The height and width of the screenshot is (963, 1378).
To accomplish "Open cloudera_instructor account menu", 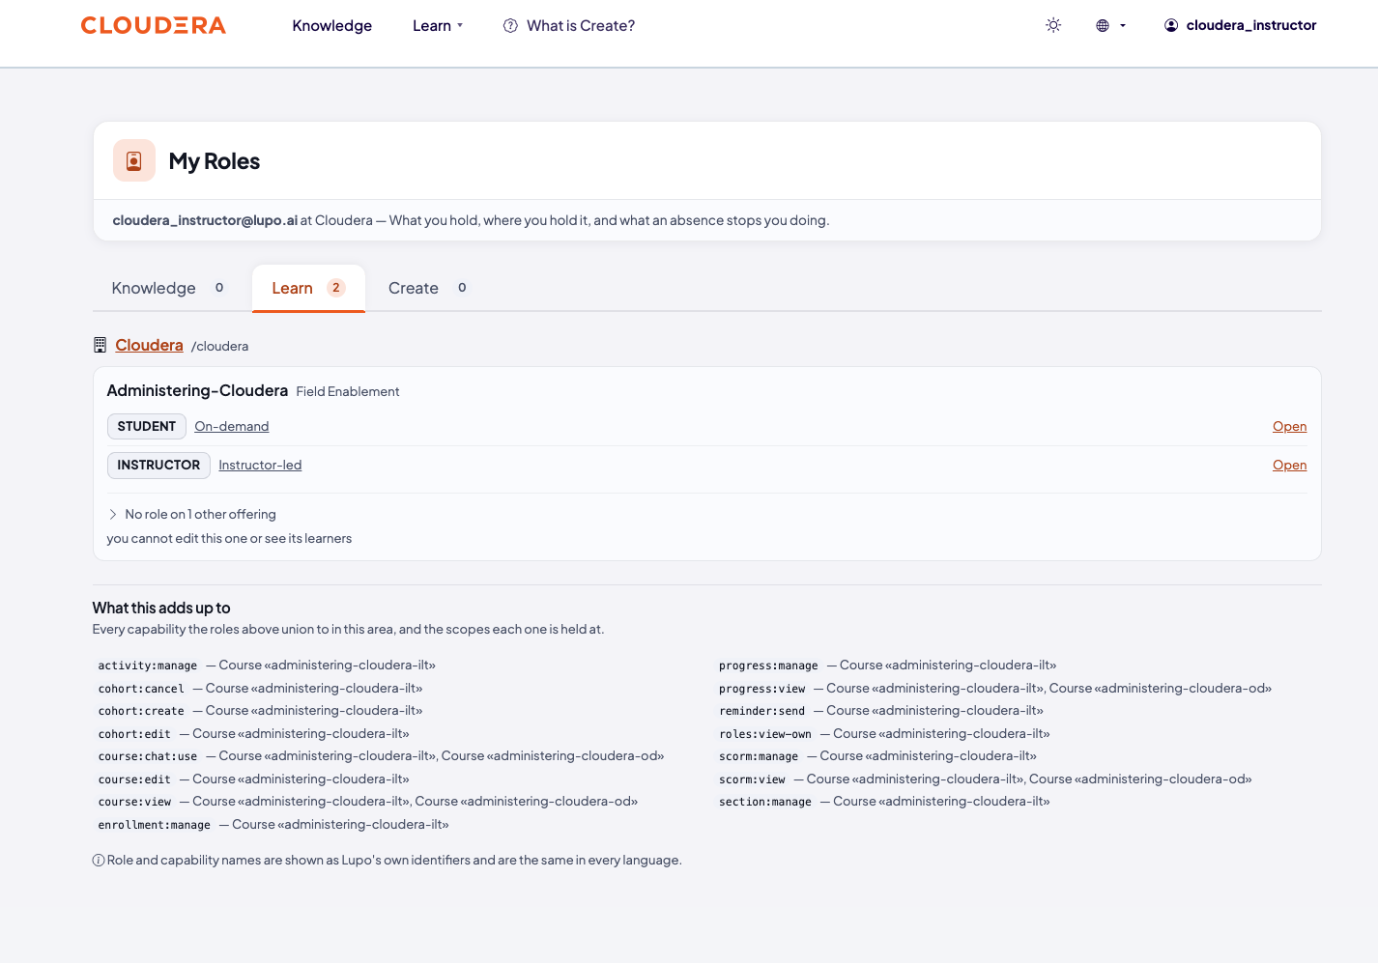I will (1241, 25).
